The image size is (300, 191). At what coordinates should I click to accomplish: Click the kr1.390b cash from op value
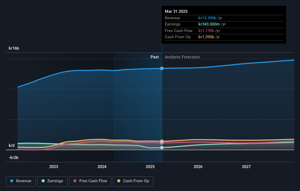[x=206, y=37]
